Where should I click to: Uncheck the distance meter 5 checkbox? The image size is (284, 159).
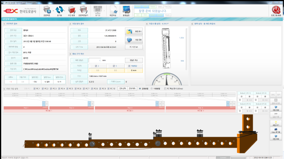point(114,66)
